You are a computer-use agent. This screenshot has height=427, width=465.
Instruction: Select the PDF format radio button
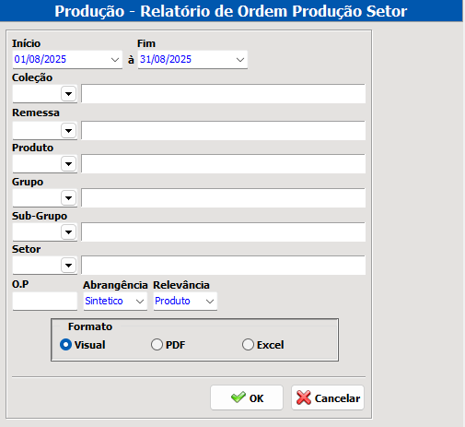click(157, 345)
